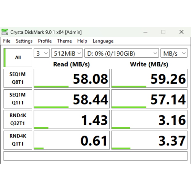
Task: Click the 58.08 read result
Action: click(71, 78)
